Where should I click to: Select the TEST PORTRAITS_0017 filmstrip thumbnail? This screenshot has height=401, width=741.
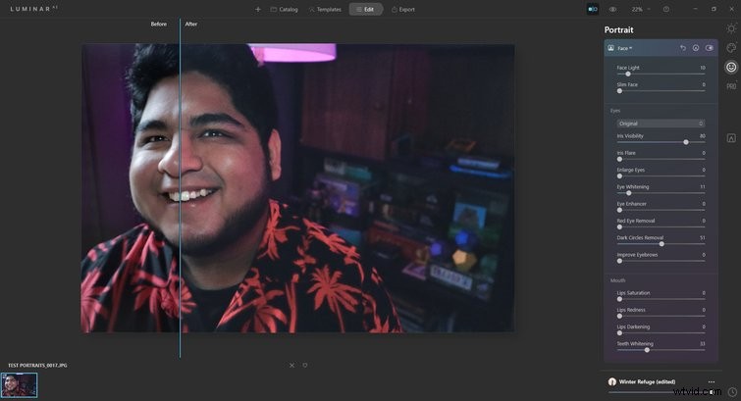coord(19,385)
